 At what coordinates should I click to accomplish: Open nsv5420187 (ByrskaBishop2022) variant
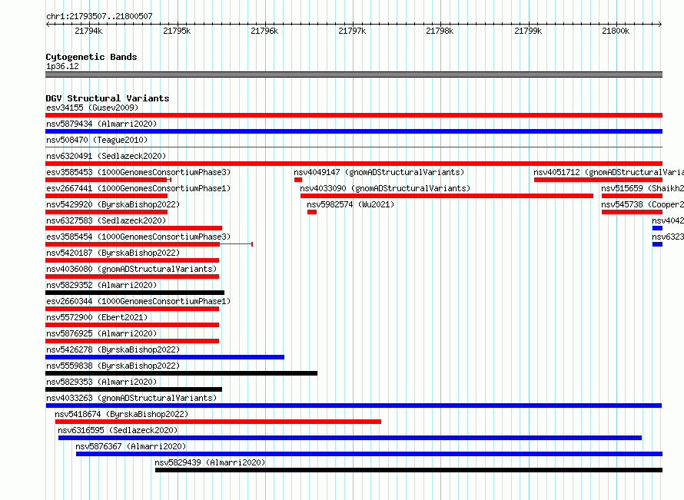click(113, 253)
